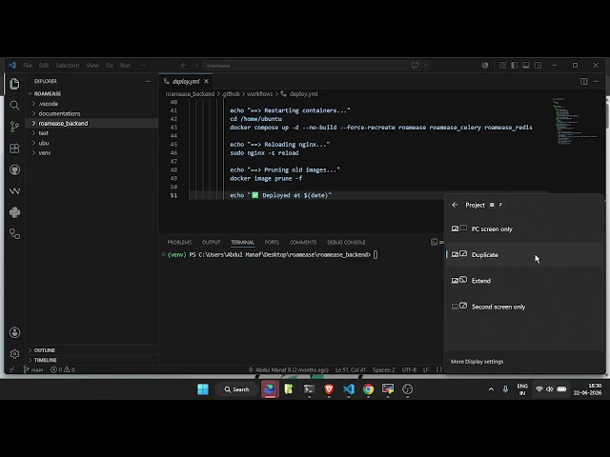
Task: Open the Extensions view in activity bar
Action: coord(14,149)
